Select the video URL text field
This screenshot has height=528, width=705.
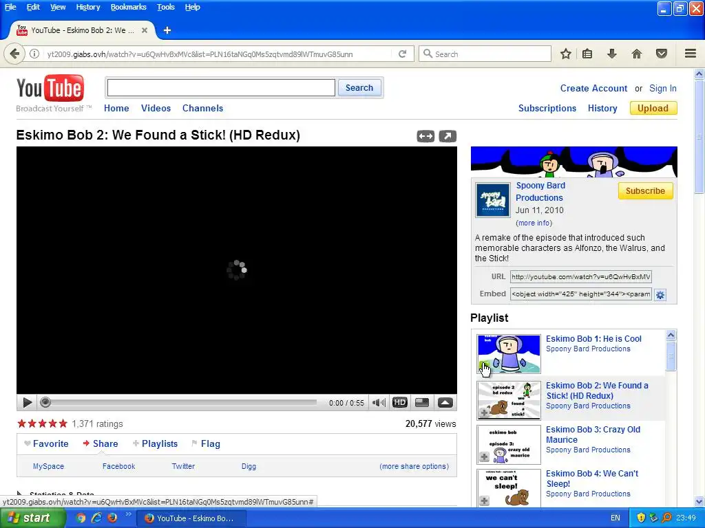coord(580,276)
